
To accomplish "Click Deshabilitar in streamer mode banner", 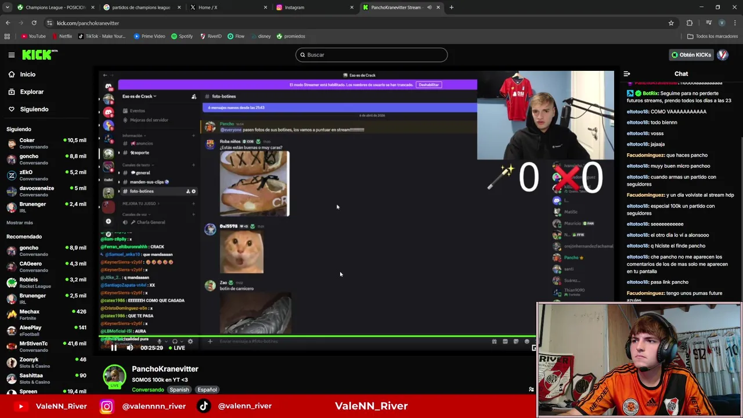I will [x=428, y=85].
